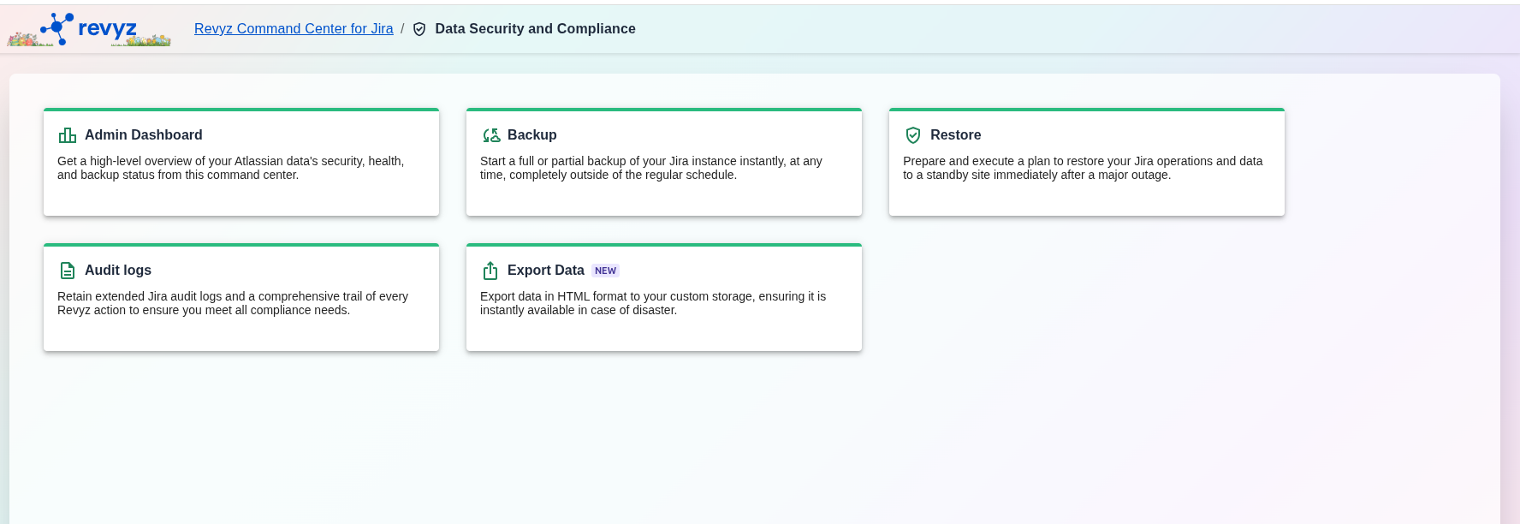Click the NEW badge beside Export Data
The image size is (1520, 524).
pyautogui.click(x=605, y=271)
